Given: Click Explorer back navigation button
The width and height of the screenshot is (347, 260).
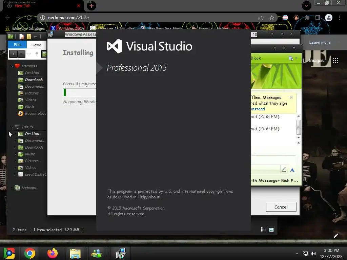Looking at the screenshot, I should pyautogui.click(x=13, y=54).
